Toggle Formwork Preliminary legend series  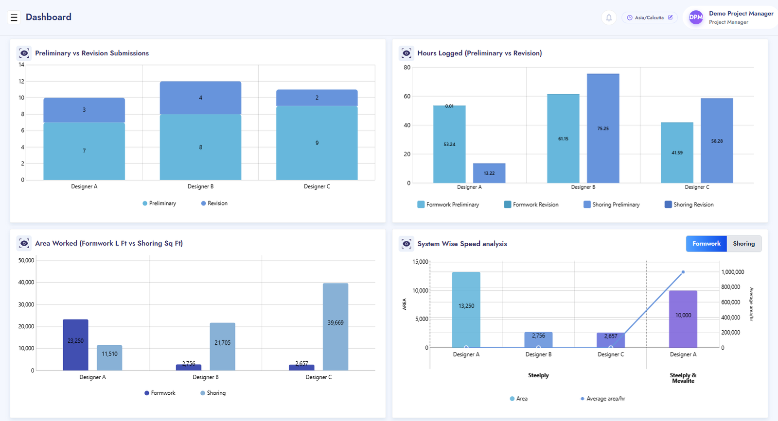448,204
